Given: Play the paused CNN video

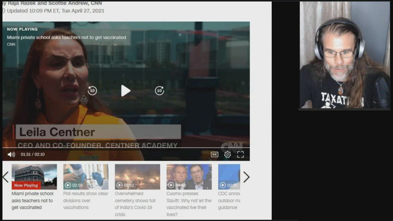Looking at the screenshot, I should [x=126, y=91].
